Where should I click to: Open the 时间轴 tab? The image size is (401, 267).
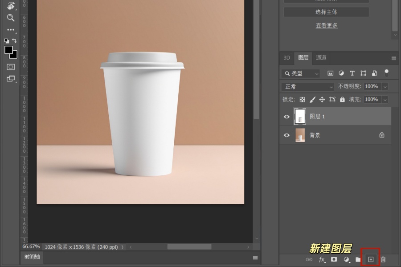(x=32, y=257)
